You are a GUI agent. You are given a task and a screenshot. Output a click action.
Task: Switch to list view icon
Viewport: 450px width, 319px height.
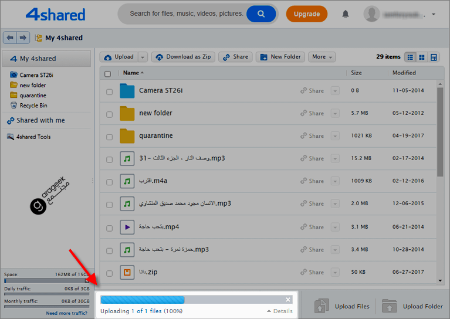(x=410, y=57)
